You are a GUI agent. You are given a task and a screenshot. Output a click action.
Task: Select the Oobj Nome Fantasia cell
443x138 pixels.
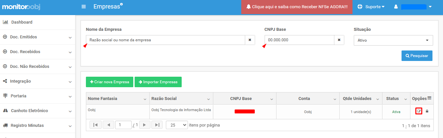[x=118, y=112]
